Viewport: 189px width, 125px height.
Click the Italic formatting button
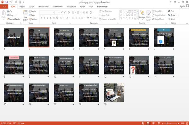coord(44,18)
